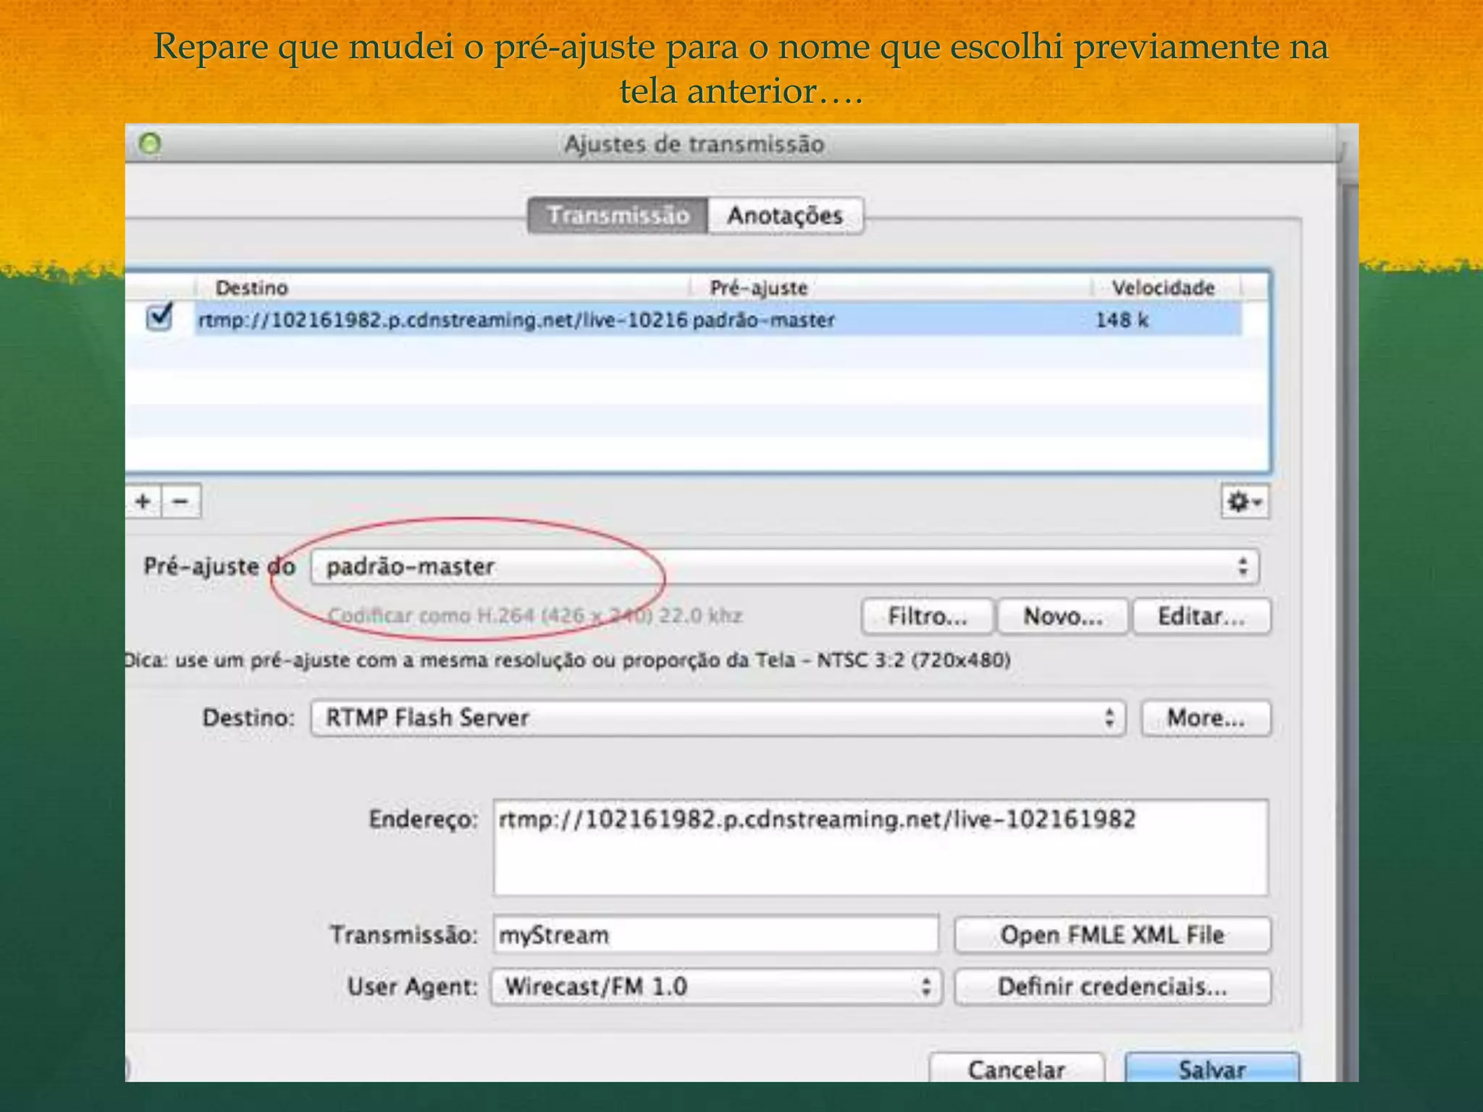Click the plus button to add destination

[x=143, y=501]
